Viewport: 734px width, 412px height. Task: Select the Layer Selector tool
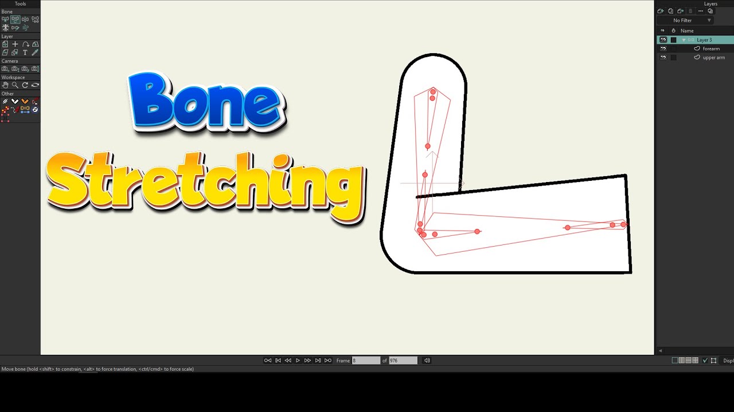[15, 52]
